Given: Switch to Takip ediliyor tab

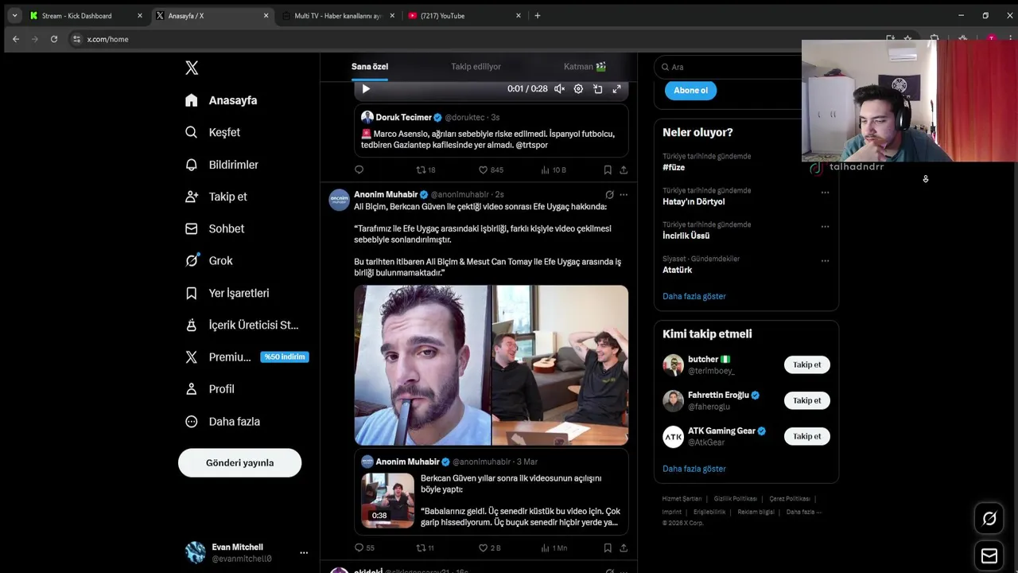Looking at the screenshot, I should 476,67.
